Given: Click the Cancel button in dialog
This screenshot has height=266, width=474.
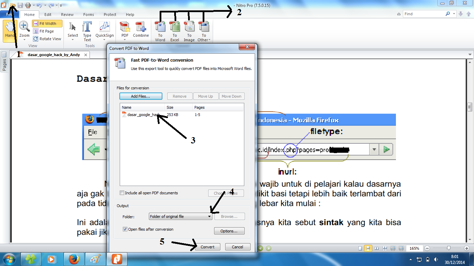Looking at the screenshot, I should [x=238, y=247].
